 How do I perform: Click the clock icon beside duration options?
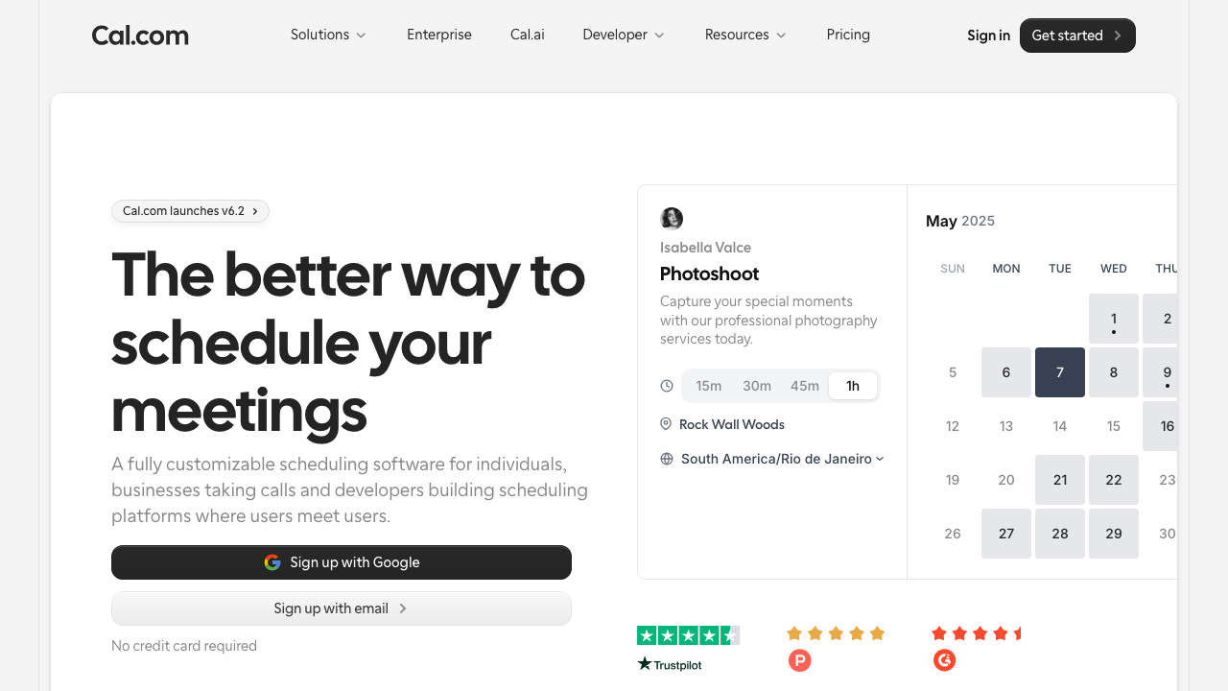666,385
